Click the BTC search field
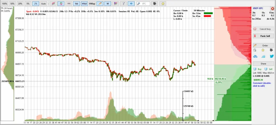276x125 pixels. pyautogui.click(x=143, y=3)
